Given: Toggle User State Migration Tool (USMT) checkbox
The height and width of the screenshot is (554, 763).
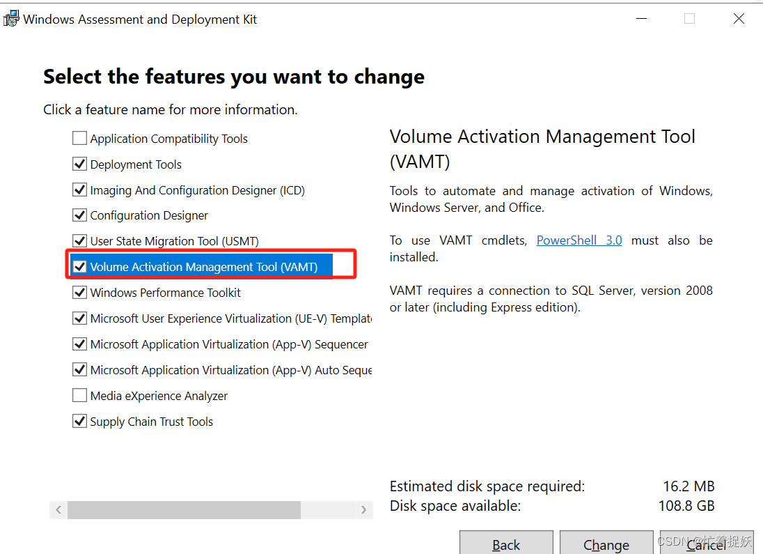Looking at the screenshot, I should pyautogui.click(x=79, y=241).
